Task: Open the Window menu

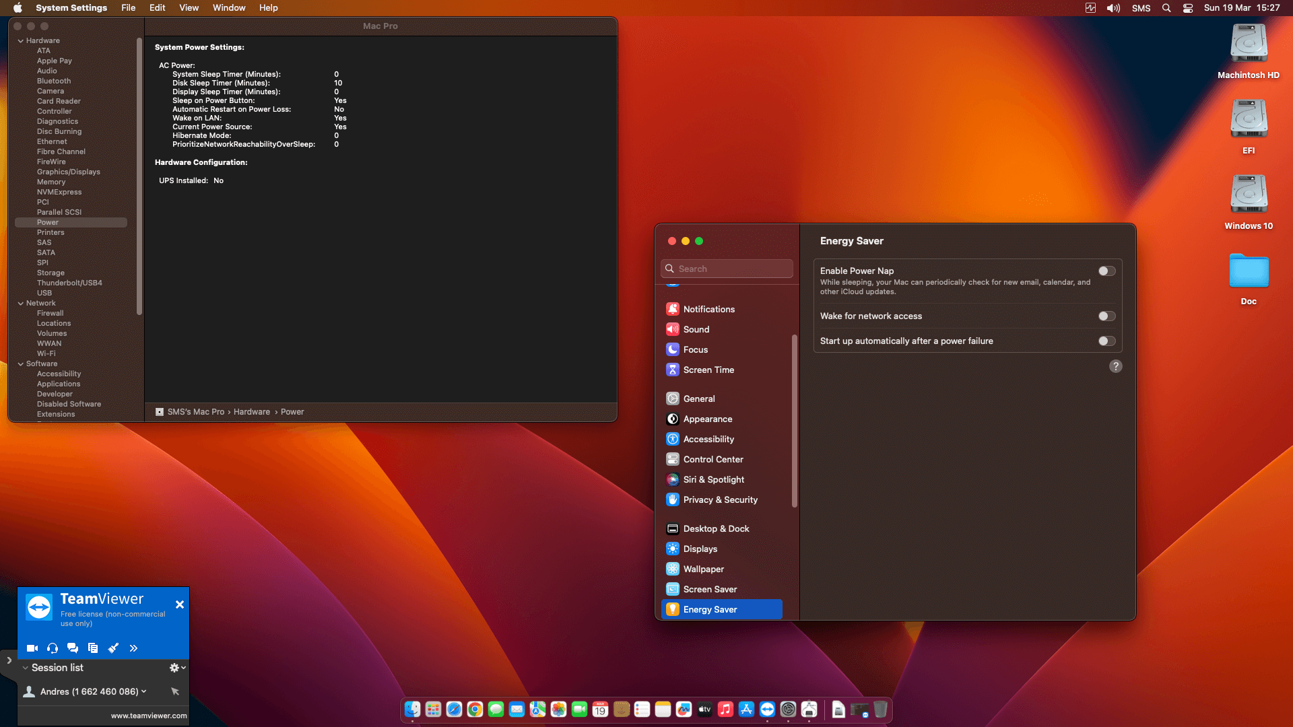Action: point(229,8)
